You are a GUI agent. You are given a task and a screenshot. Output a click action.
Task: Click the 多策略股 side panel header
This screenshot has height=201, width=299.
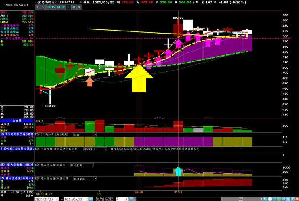17,149
